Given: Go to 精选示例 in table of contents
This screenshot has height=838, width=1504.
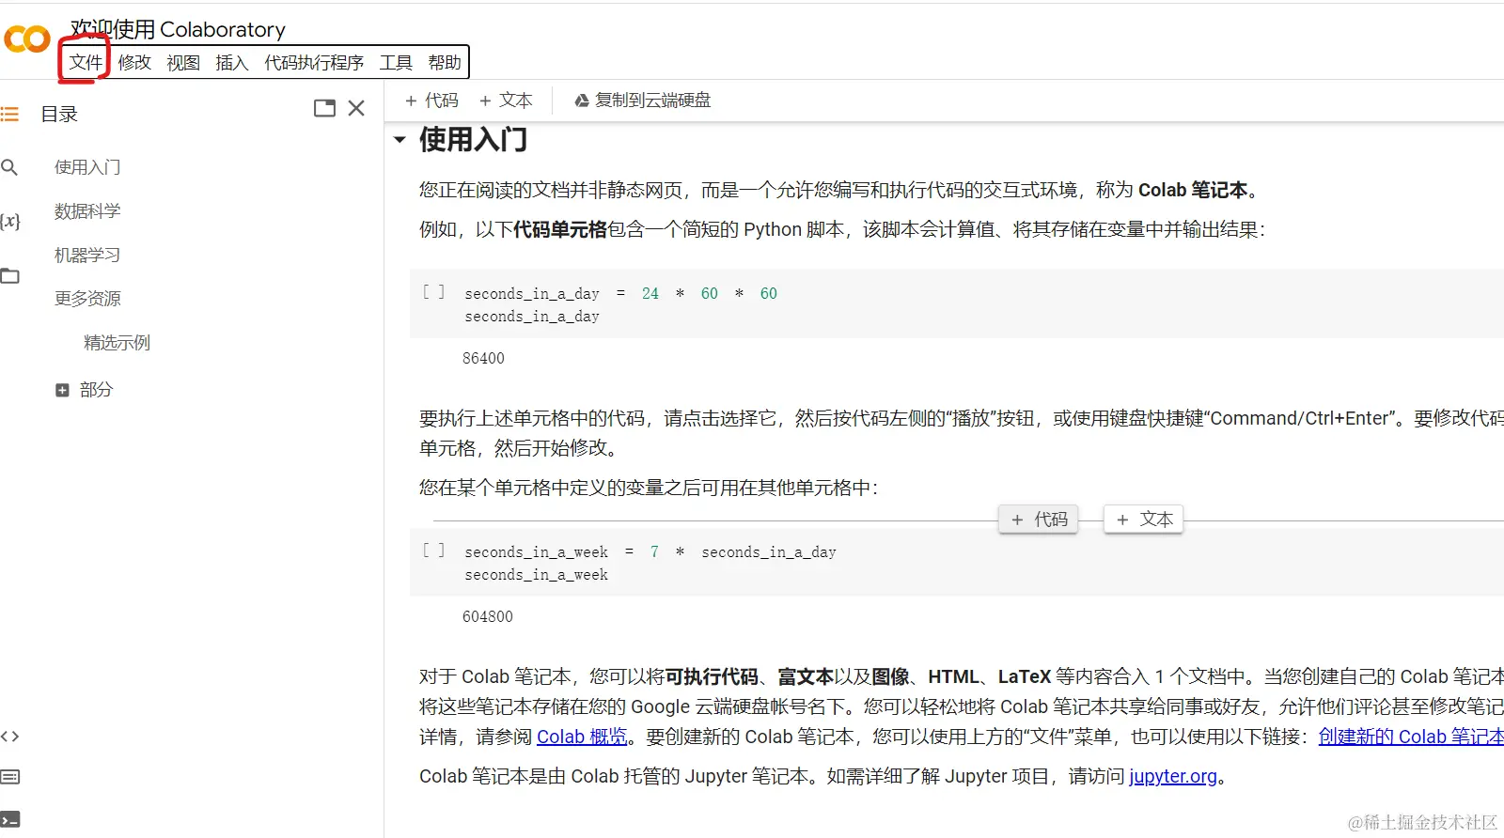Looking at the screenshot, I should click(117, 343).
